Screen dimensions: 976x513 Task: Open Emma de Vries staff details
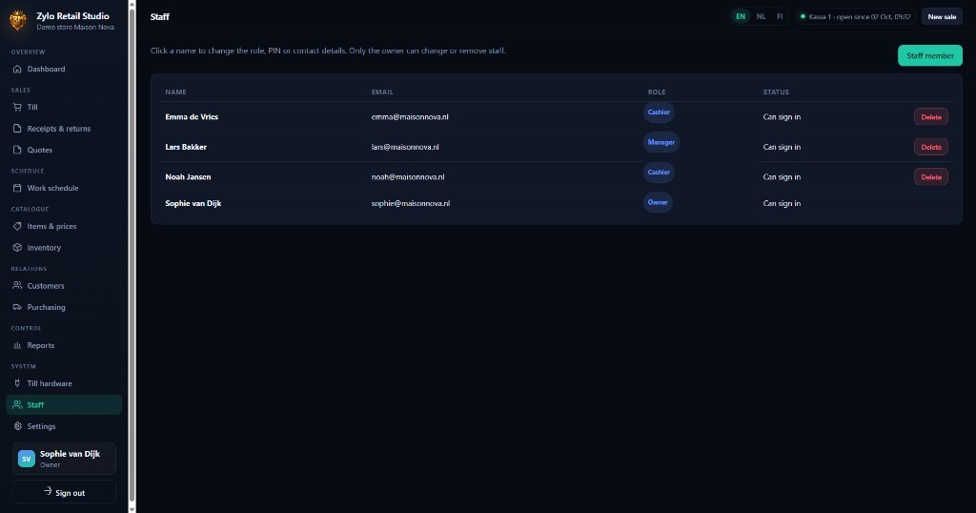click(192, 117)
